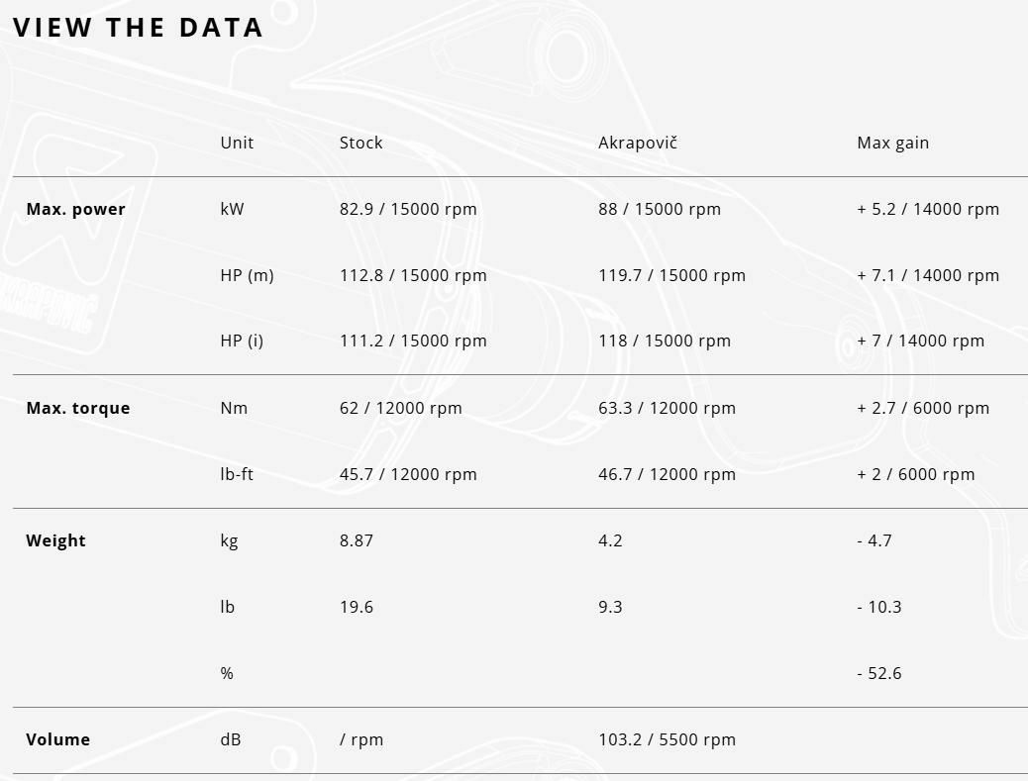
Task: Click the Stock column header
Action: tap(360, 143)
